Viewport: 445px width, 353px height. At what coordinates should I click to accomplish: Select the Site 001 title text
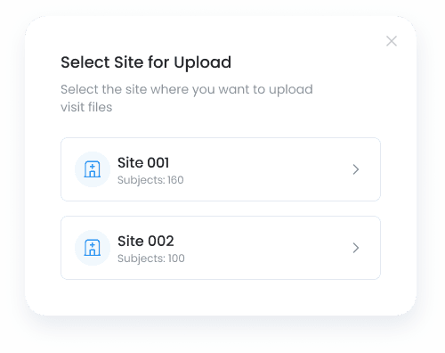[x=143, y=162]
